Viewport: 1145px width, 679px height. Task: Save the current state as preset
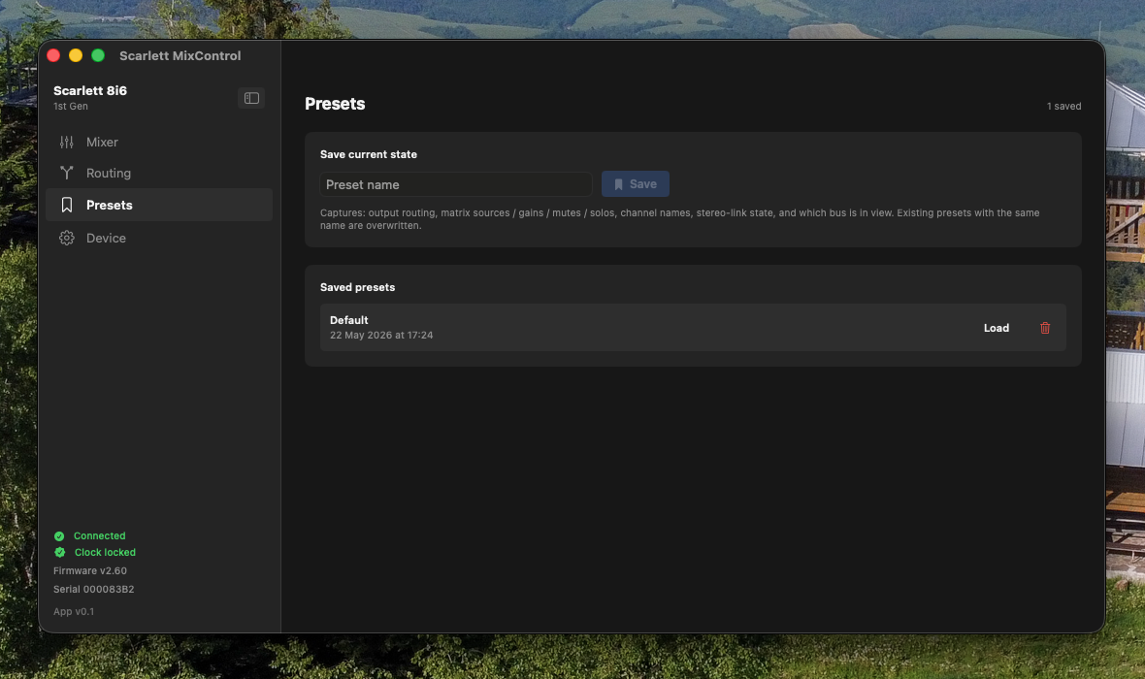tap(636, 184)
